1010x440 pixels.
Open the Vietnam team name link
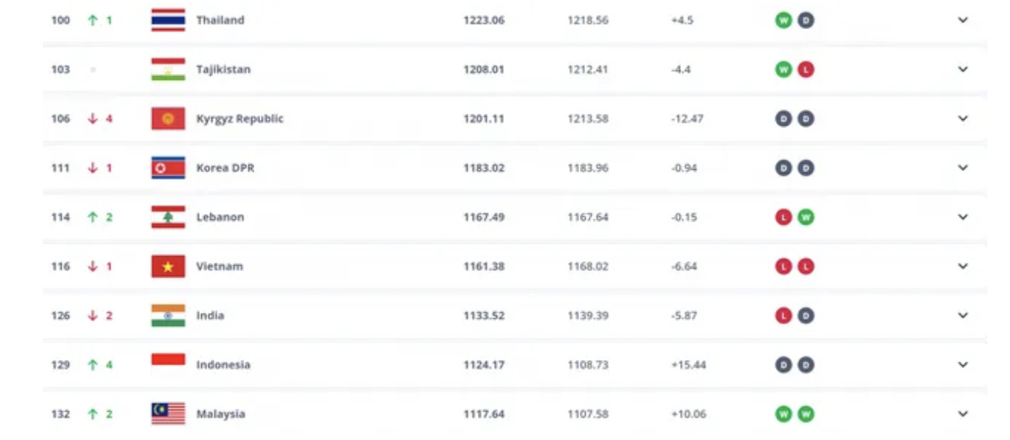[x=219, y=266]
